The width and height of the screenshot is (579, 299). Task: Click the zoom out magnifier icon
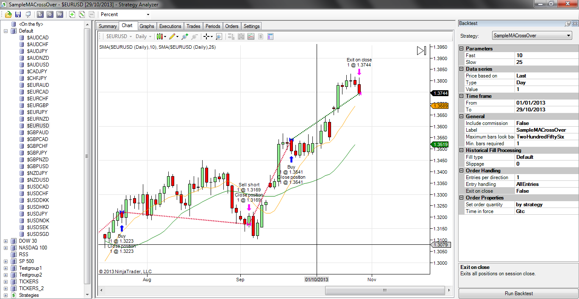click(x=195, y=37)
